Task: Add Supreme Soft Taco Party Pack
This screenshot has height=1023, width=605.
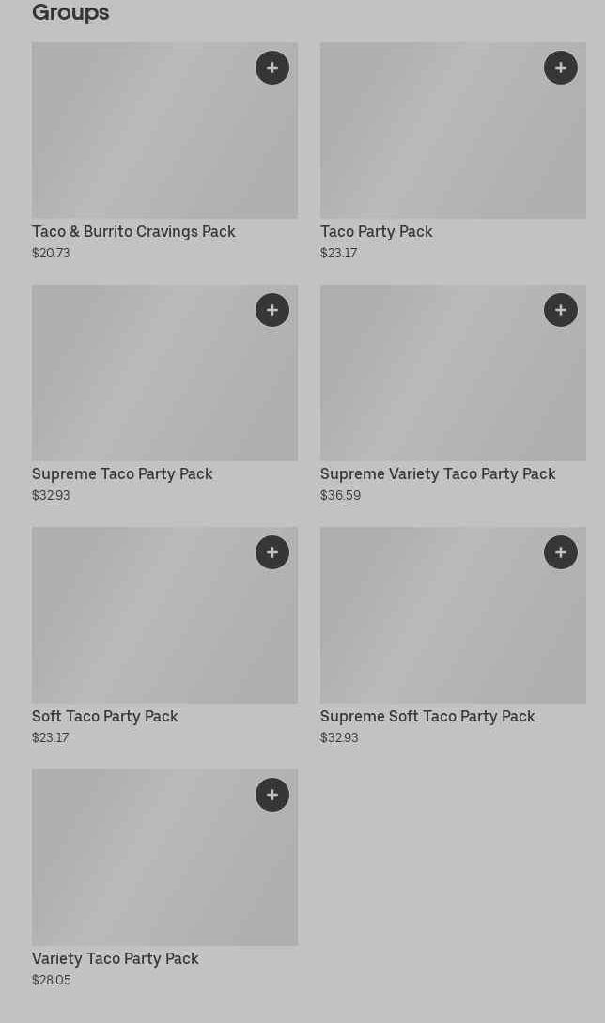Action: pos(561,552)
